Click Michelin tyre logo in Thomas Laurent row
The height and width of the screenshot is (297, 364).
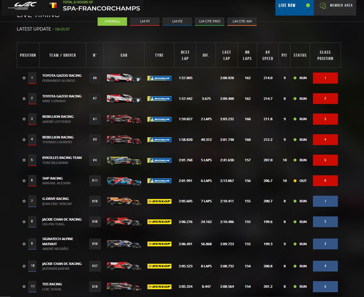159,140
